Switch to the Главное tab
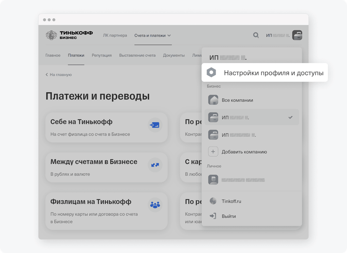 (53, 55)
